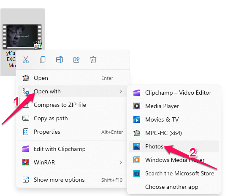This screenshot has width=225, height=196.
Task: Expand the WinRAR submenu chevron
Action: (x=121, y=162)
